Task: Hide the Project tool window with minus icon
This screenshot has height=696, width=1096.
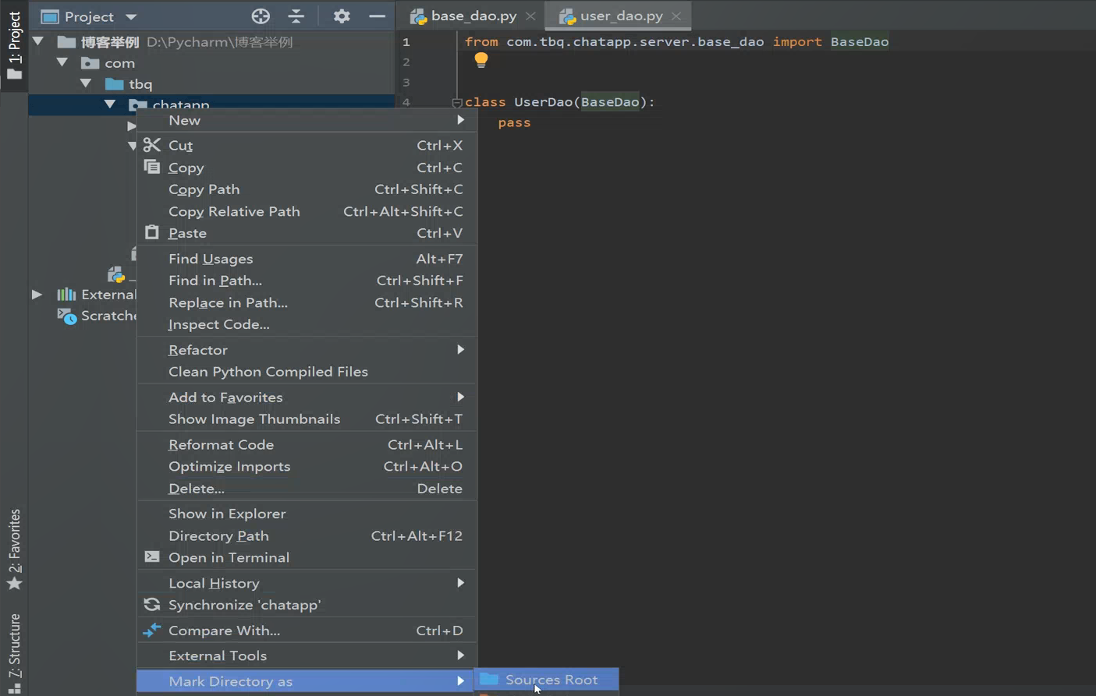Action: click(377, 16)
